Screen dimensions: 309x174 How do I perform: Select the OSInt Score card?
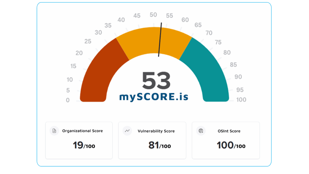(226, 140)
